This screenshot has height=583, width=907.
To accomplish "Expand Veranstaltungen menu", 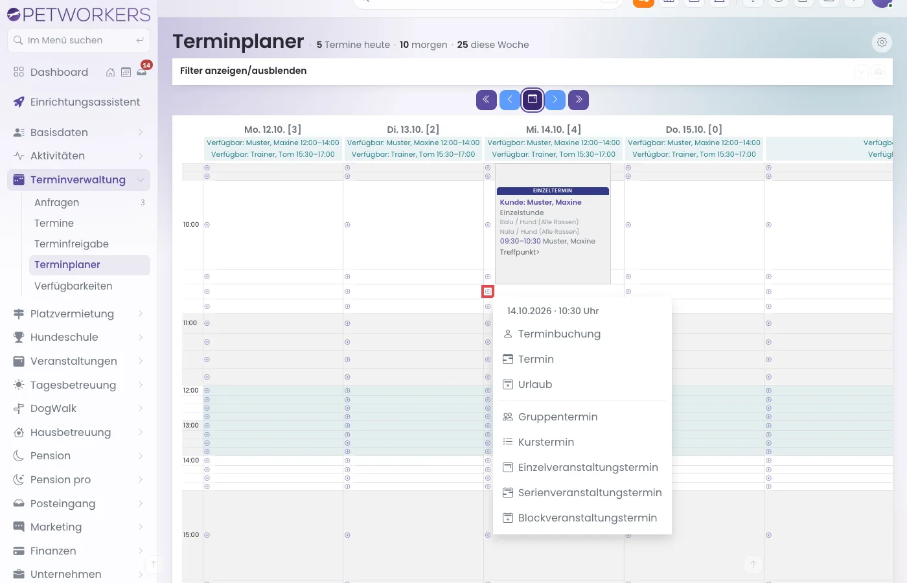I will 78,361.
